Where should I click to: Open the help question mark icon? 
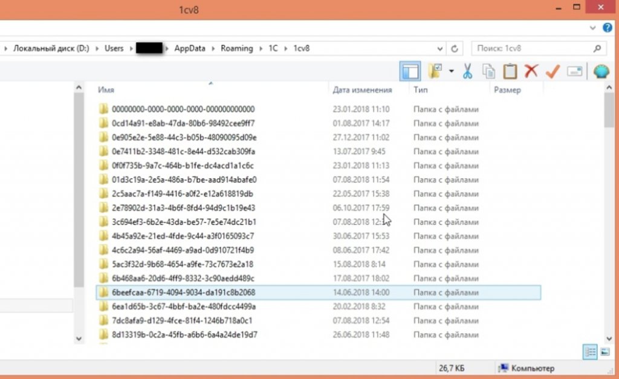tap(608, 28)
